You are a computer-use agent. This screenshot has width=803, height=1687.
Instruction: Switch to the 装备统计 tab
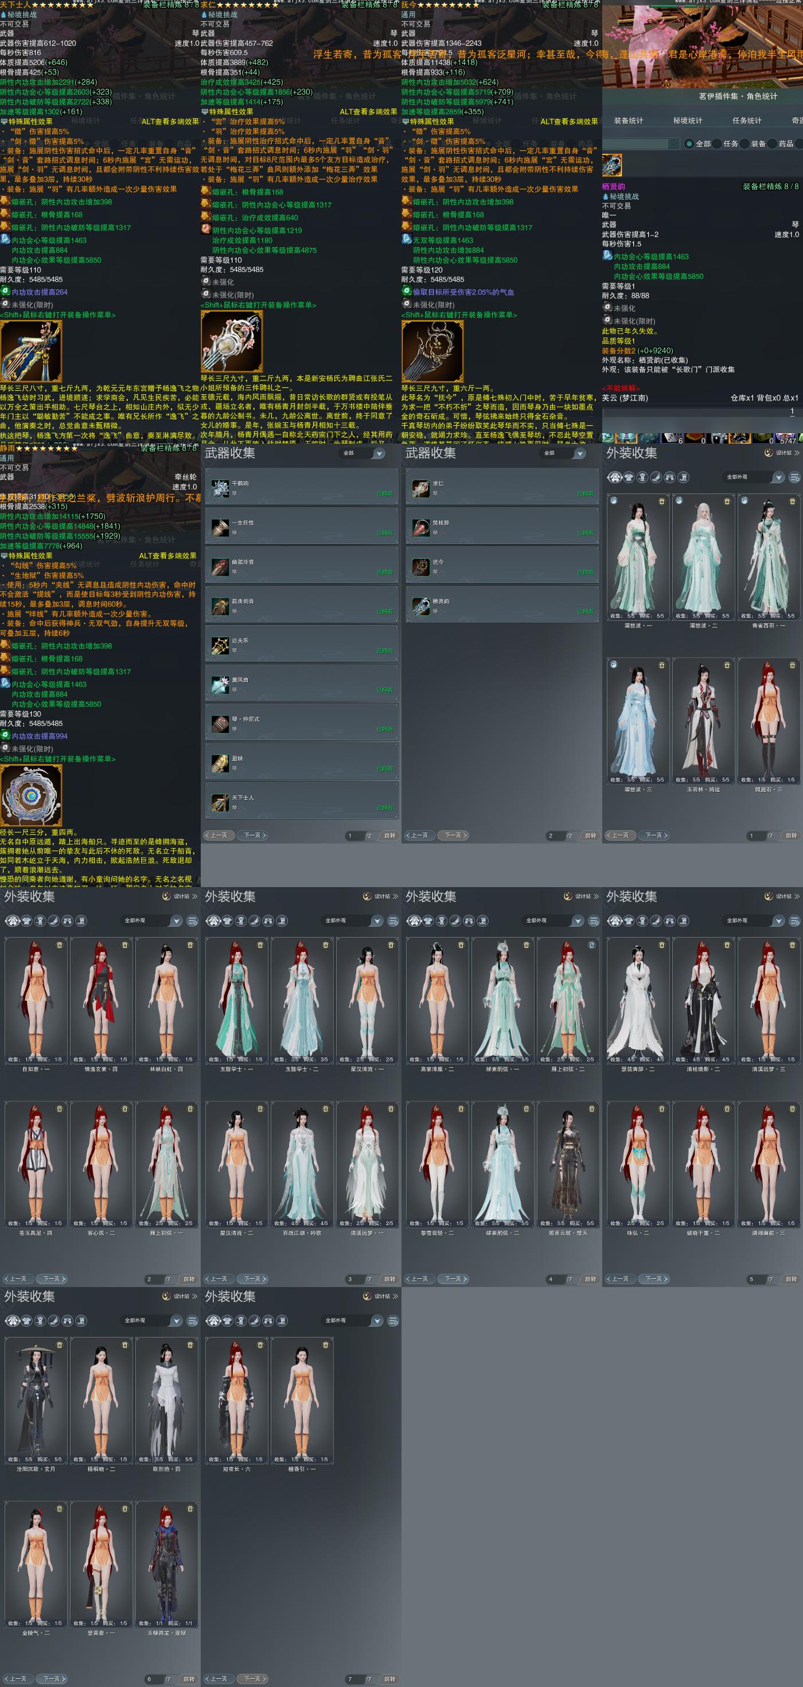[x=628, y=120]
